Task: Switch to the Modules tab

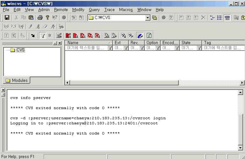Action: coord(17,81)
